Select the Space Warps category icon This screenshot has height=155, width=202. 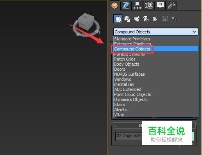coord(164,19)
